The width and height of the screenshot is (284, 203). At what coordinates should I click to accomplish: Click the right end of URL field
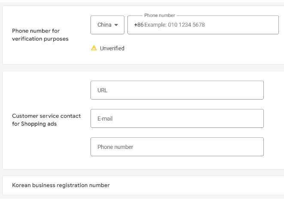coord(255,90)
